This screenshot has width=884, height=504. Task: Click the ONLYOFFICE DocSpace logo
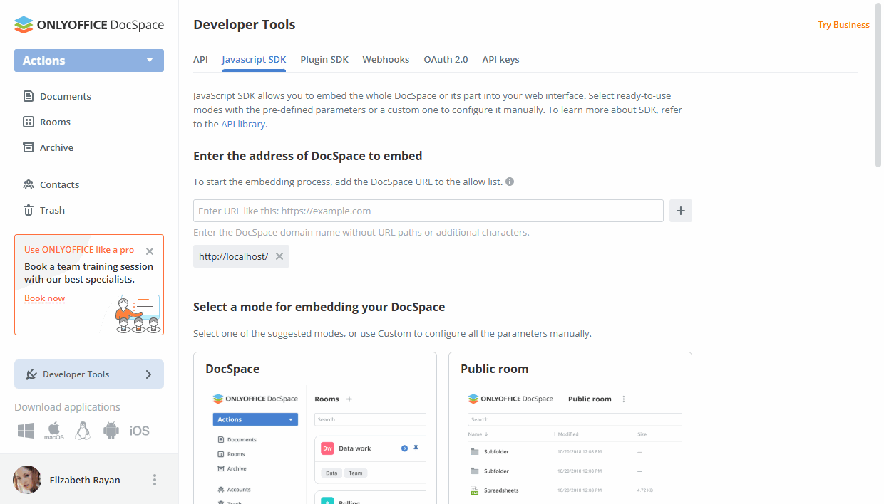point(89,25)
